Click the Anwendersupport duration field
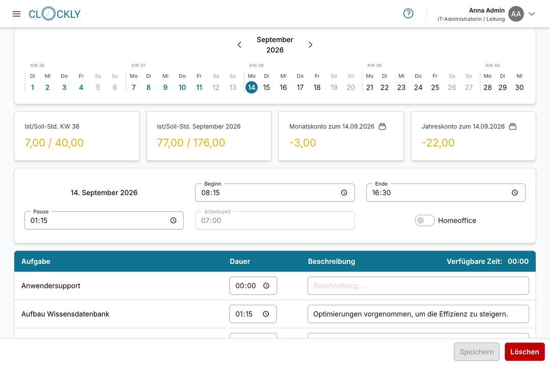Viewport: 550px width, 366px height. coord(253,286)
